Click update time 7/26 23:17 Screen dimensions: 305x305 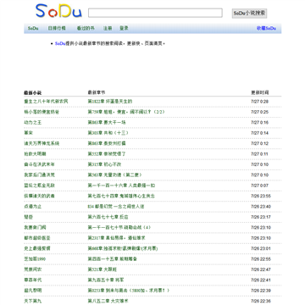click(x=261, y=217)
